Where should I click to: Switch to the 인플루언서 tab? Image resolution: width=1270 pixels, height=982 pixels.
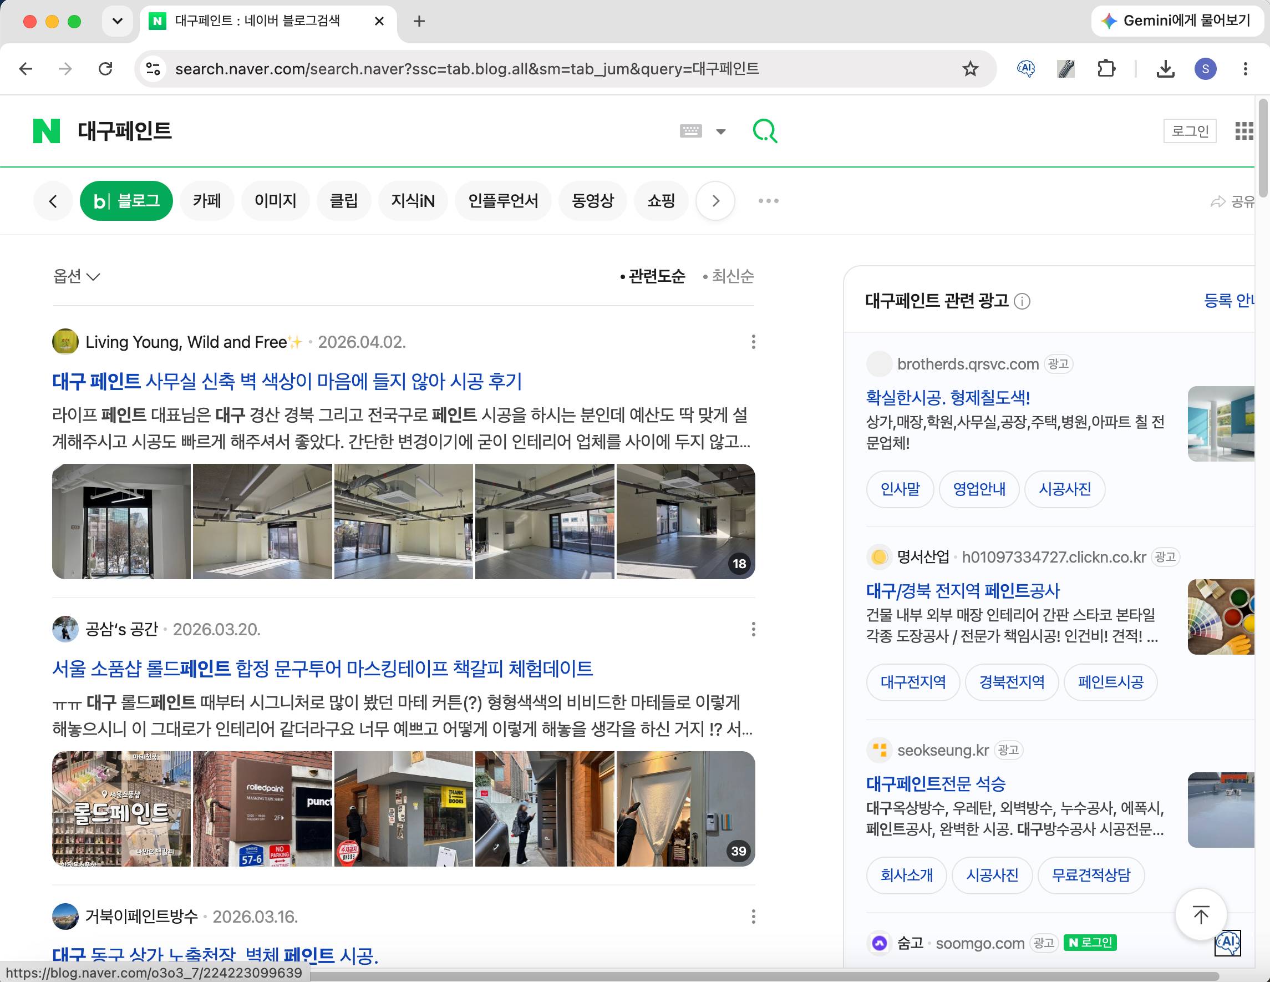click(503, 201)
